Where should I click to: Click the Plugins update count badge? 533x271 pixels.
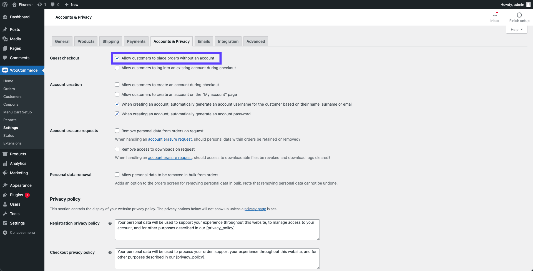(x=27, y=195)
